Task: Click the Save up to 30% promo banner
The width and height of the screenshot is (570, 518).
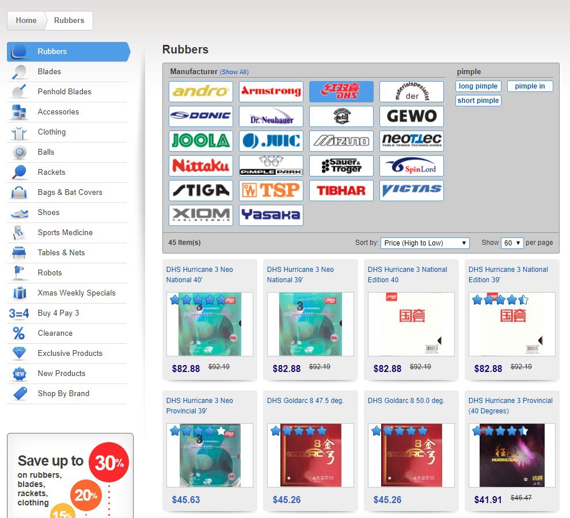Action: click(70, 475)
